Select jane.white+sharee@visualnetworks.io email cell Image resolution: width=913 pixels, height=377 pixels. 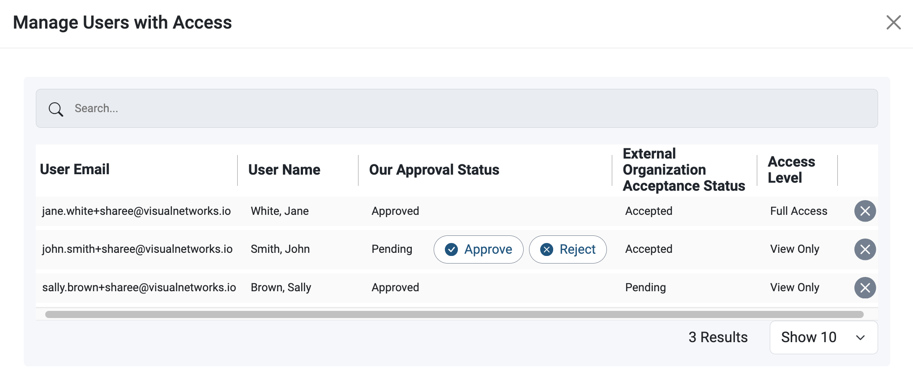[137, 211]
